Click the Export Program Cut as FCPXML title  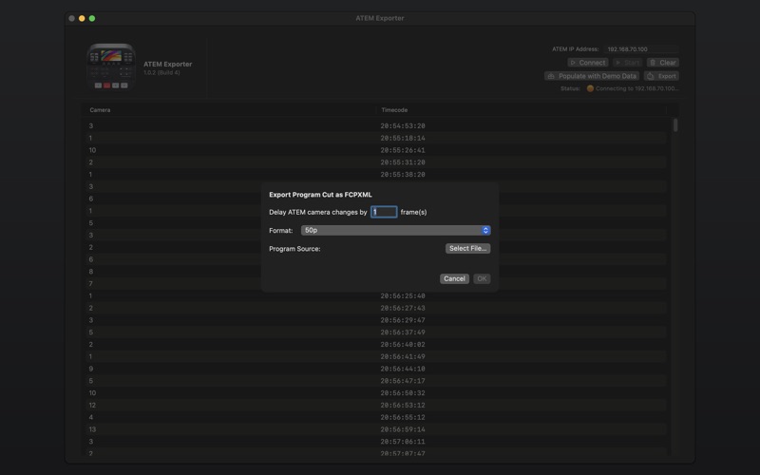click(x=320, y=195)
